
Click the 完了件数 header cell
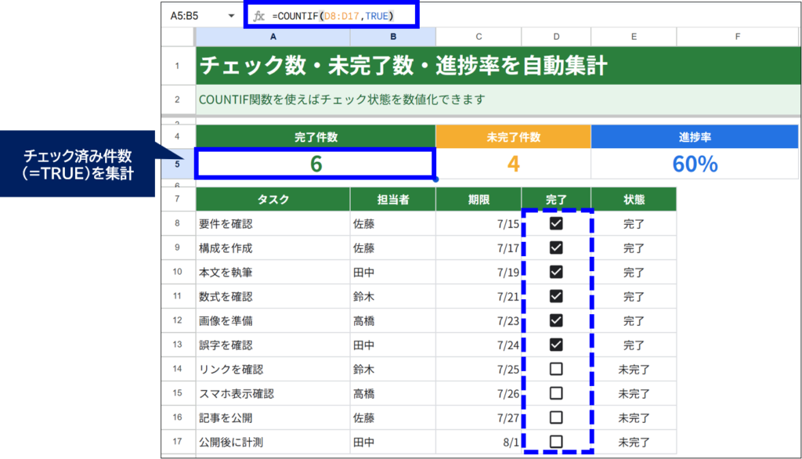(x=316, y=137)
